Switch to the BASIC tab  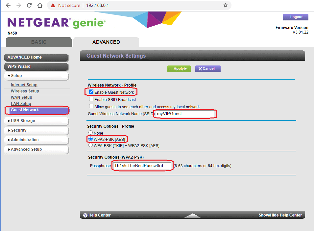pyautogui.click(x=38, y=42)
